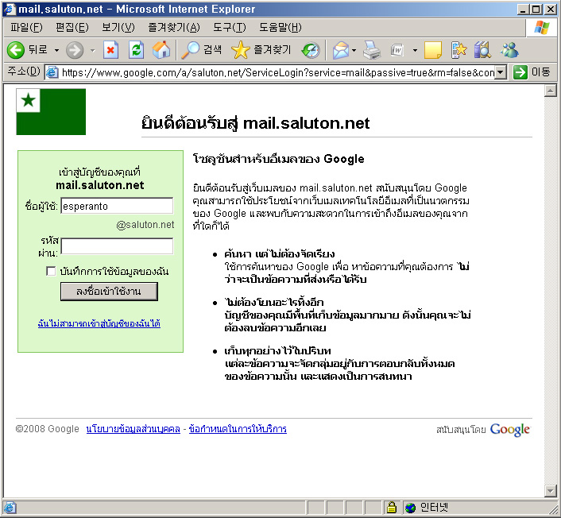This screenshot has height=518, width=561.
Task: Click the username field containing esperanto
Action: (117, 206)
